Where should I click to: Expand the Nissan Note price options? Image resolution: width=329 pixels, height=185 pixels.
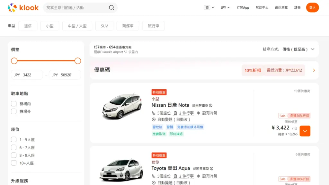click(305, 131)
